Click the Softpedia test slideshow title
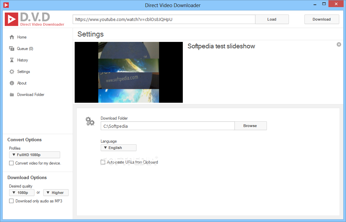This screenshot has height=222, width=346. tap(221, 46)
